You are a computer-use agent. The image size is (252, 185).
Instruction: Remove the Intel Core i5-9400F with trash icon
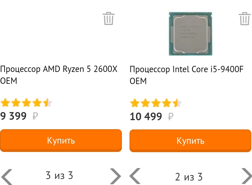click(244, 18)
